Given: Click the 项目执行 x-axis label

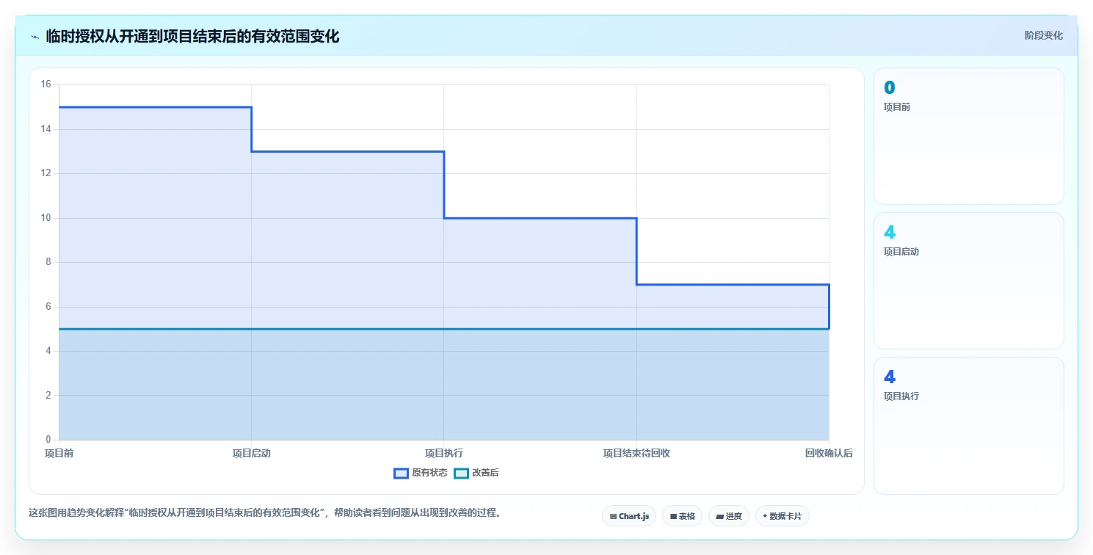Looking at the screenshot, I should pos(444,453).
